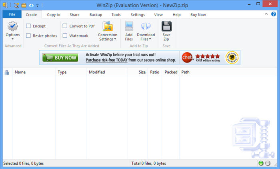Open the Buy Now tab

[198, 15]
